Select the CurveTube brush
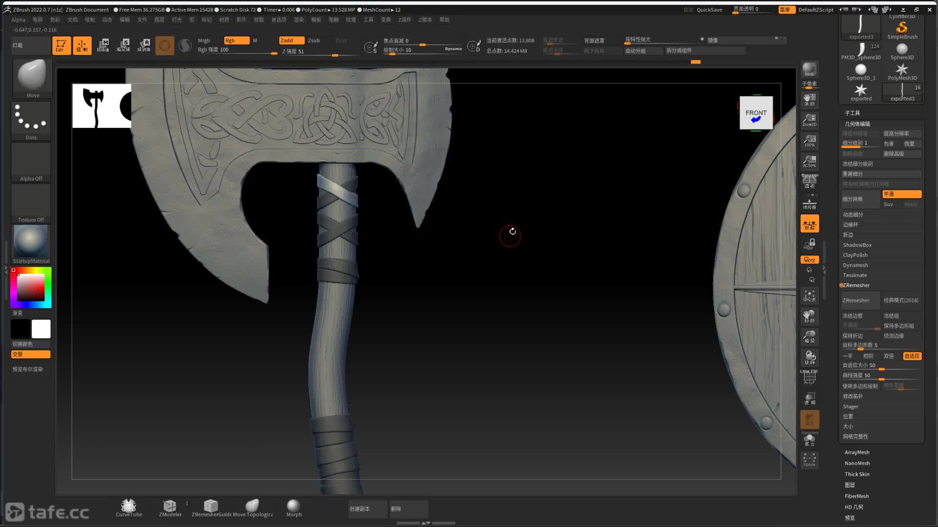 pos(129,508)
